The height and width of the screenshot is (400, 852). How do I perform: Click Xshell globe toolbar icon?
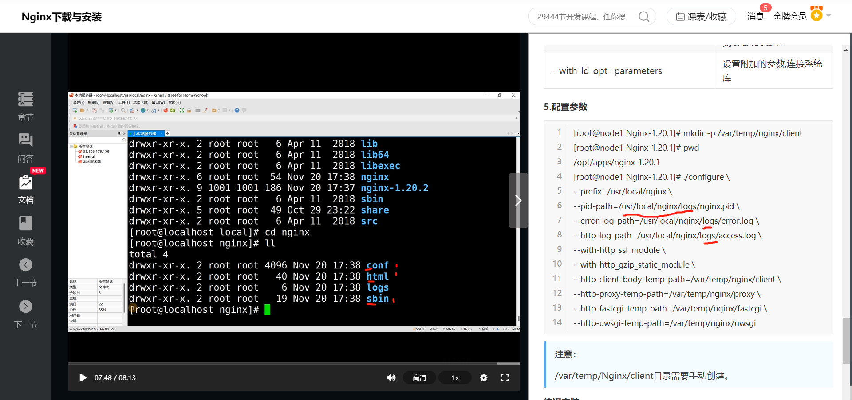tap(143, 110)
